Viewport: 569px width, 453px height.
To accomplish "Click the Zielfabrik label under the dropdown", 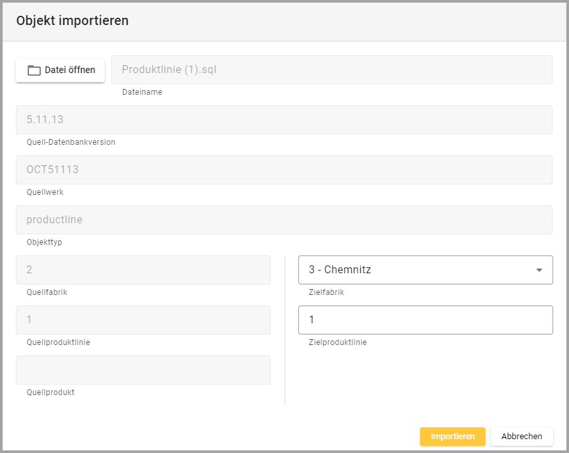I will click(326, 292).
